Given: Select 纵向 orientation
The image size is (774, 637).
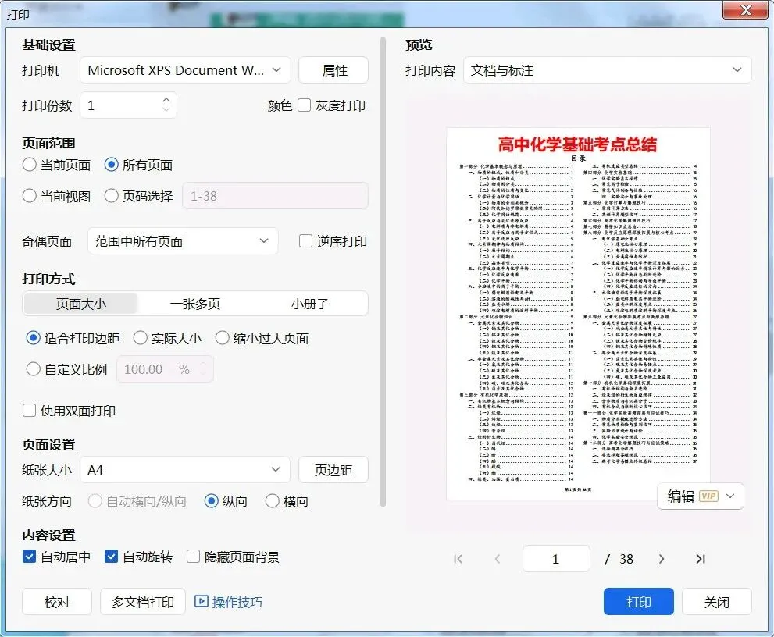Looking at the screenshot, I should tap(212, 501).
